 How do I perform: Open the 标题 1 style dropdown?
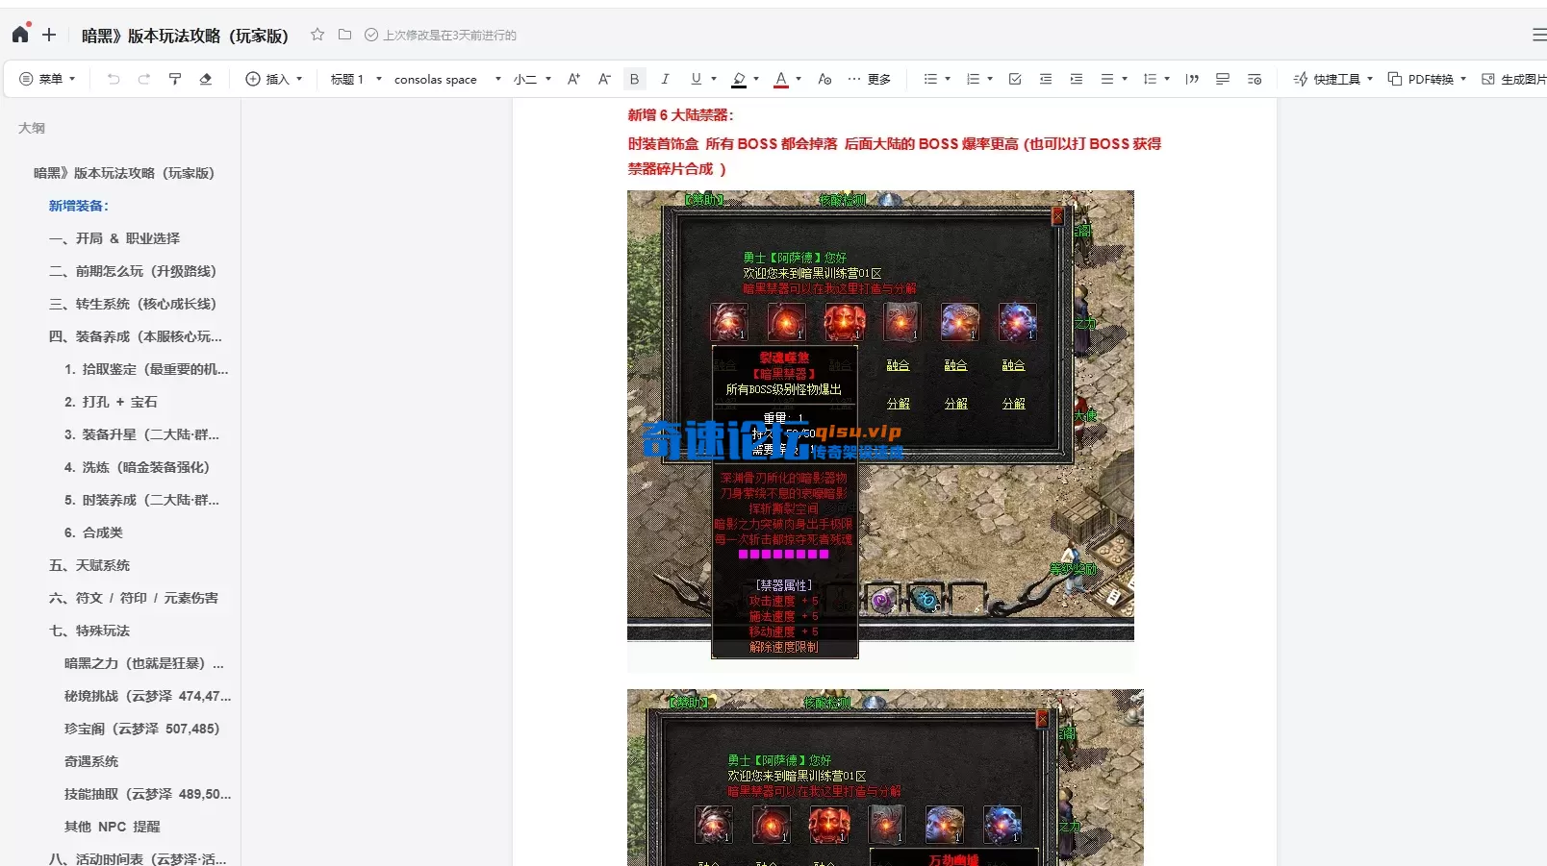coord(356,79)
